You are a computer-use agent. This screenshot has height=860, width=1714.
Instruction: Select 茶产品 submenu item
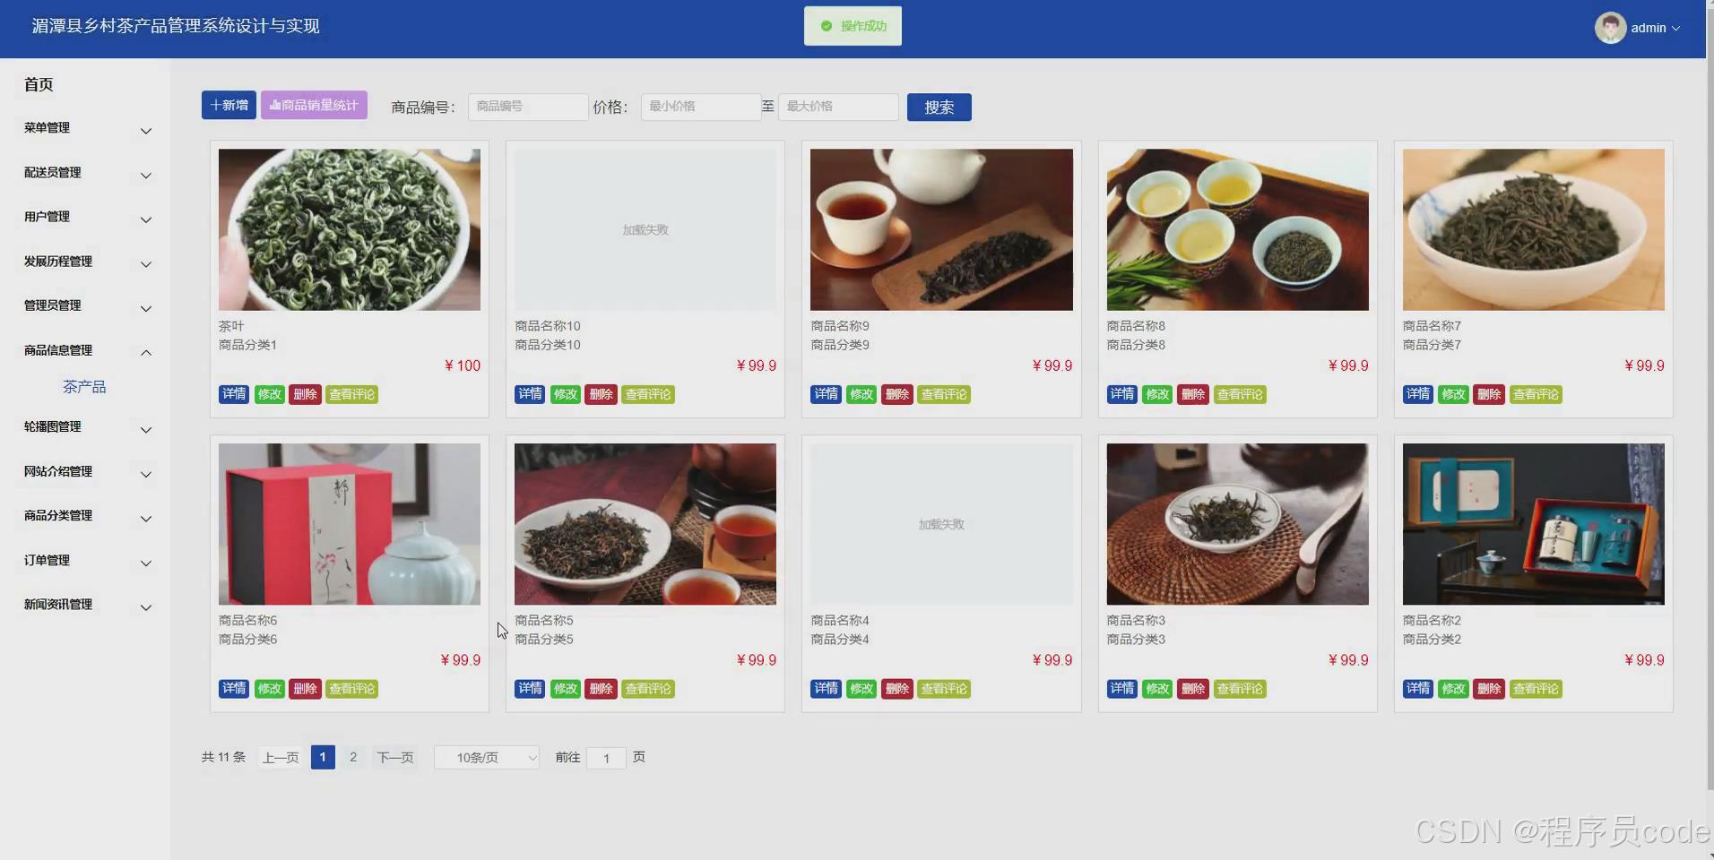pyautogui.click(x=84, y=387)
